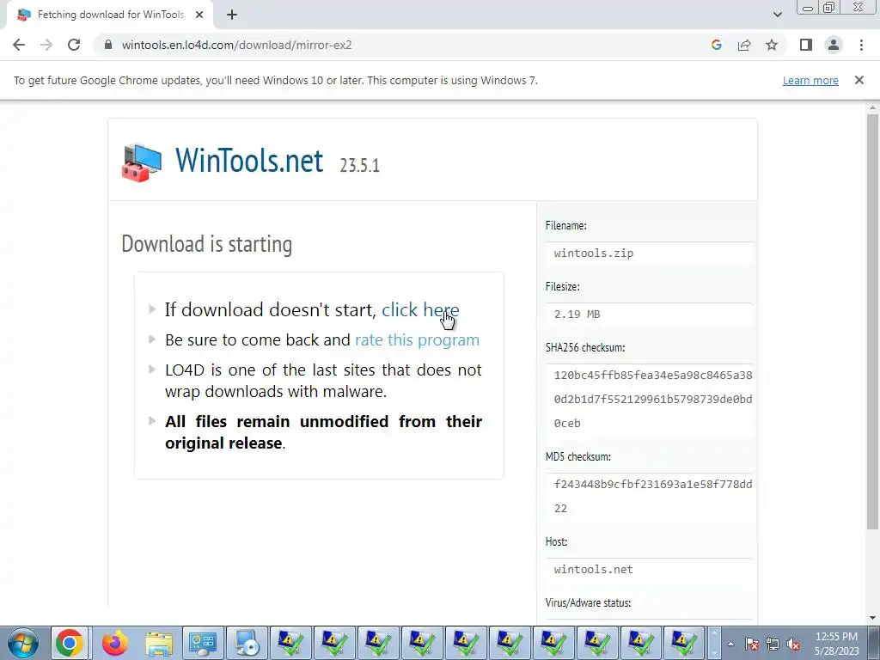View site information via padlock icon
880x660 pixels.
coord(108,45)
